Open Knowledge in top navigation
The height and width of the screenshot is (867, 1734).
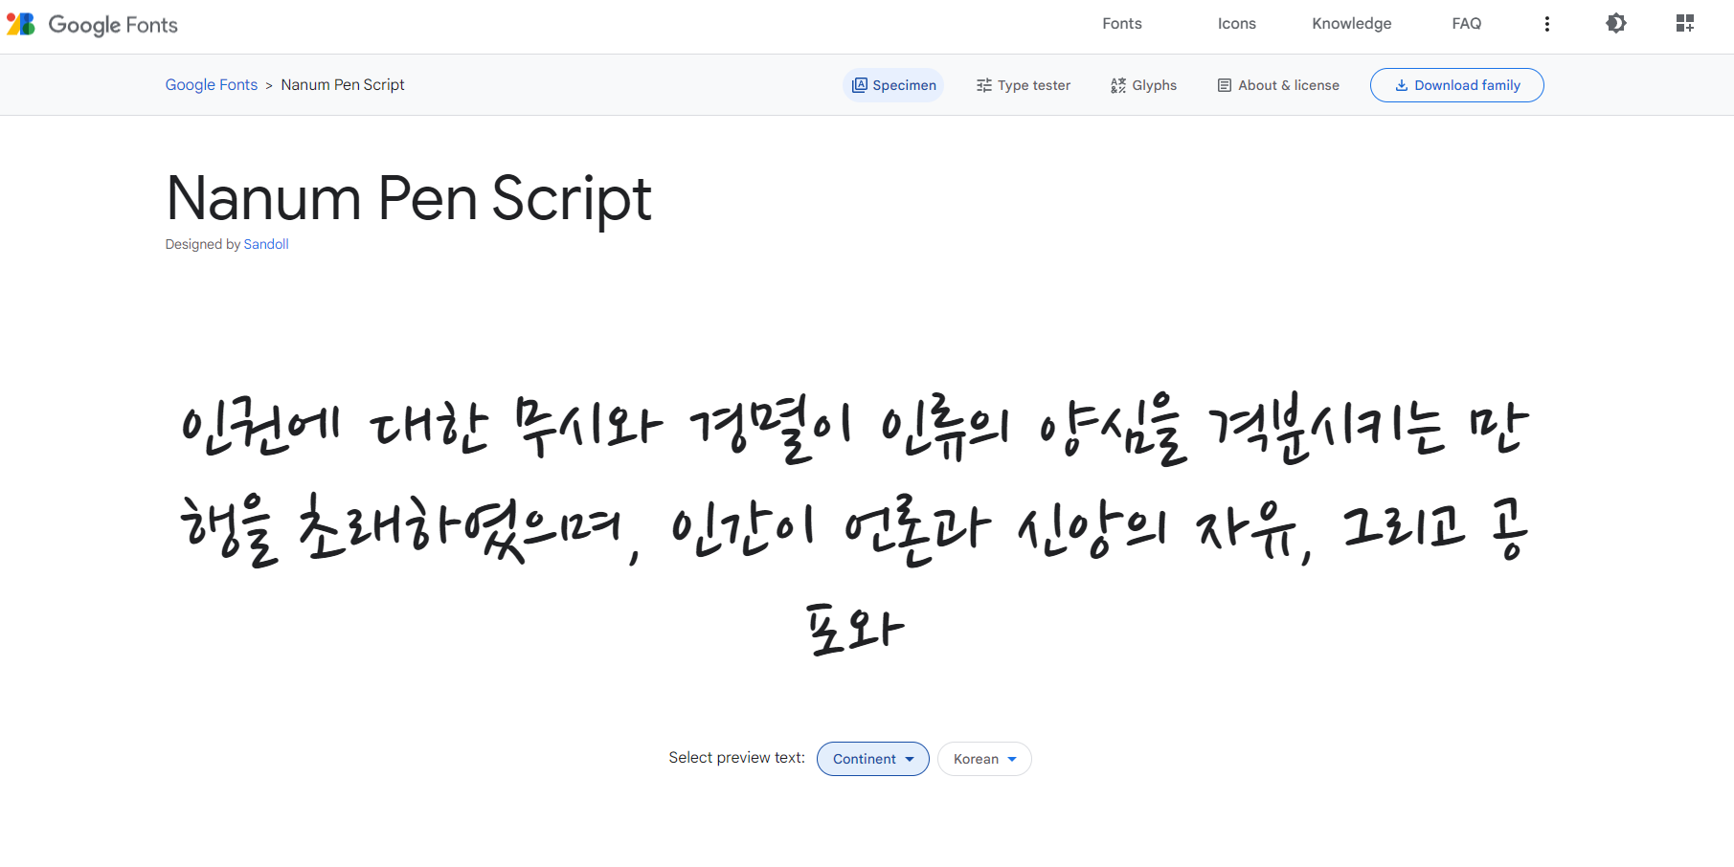click(1352, 24)
